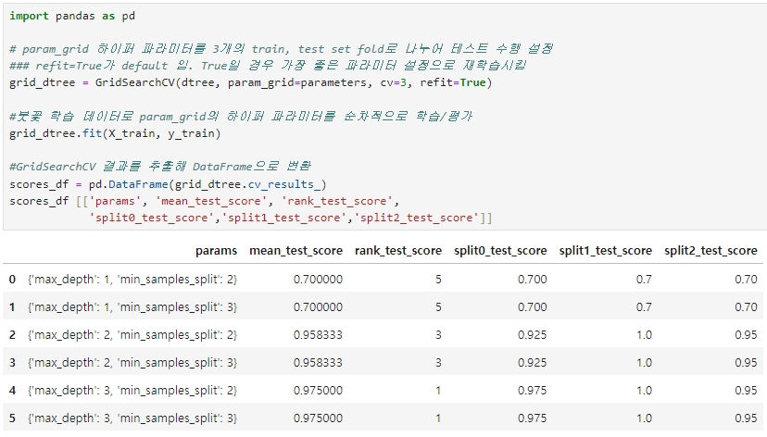The height and width of the screenshot is (437, 767).
Task: Select row index 2 label
Action: [x=12, y=335]
